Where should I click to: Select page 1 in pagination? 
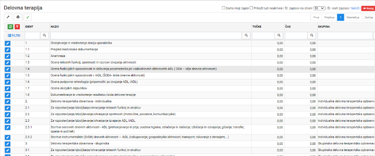click(x=341, y=17)
